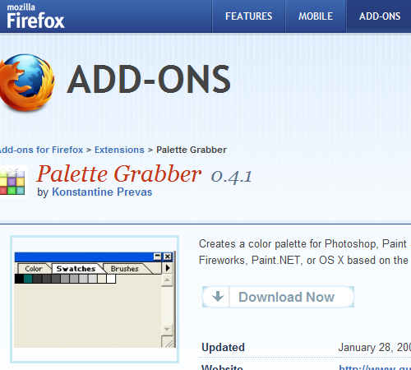Click the Swatches tab in preview
Viewport: 411px width, 370px height.
tap(76, 269)
